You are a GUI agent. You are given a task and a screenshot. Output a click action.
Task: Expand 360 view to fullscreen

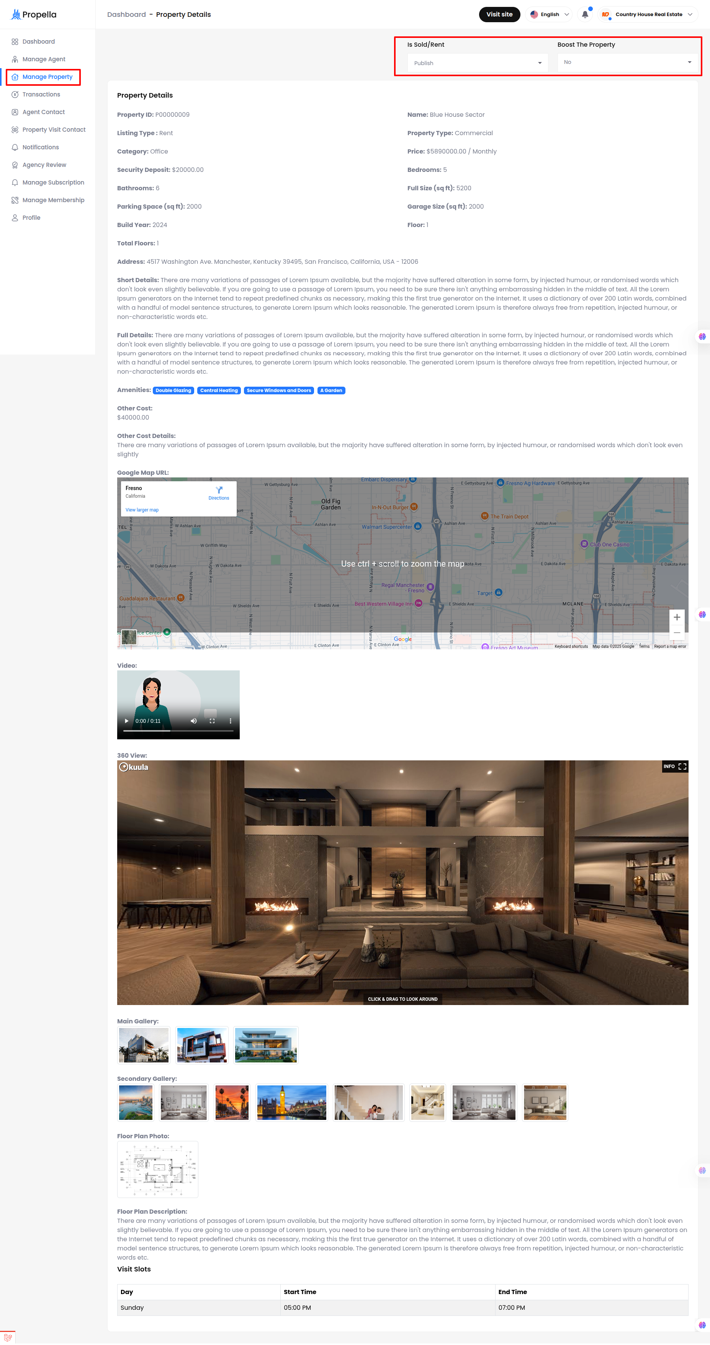click(682, 766)
